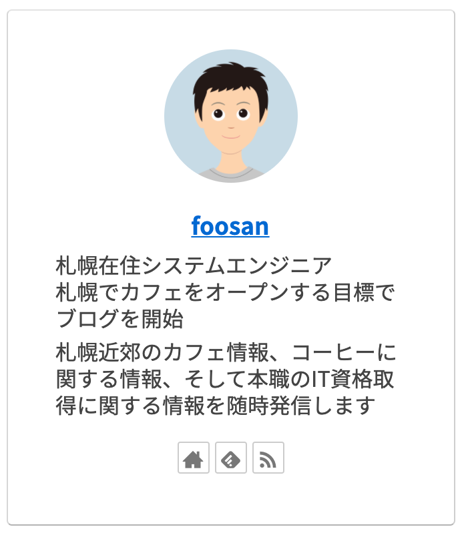Click the Feedly subscribe icon
This screenshot has width=466, height=535.
[231, 458]
